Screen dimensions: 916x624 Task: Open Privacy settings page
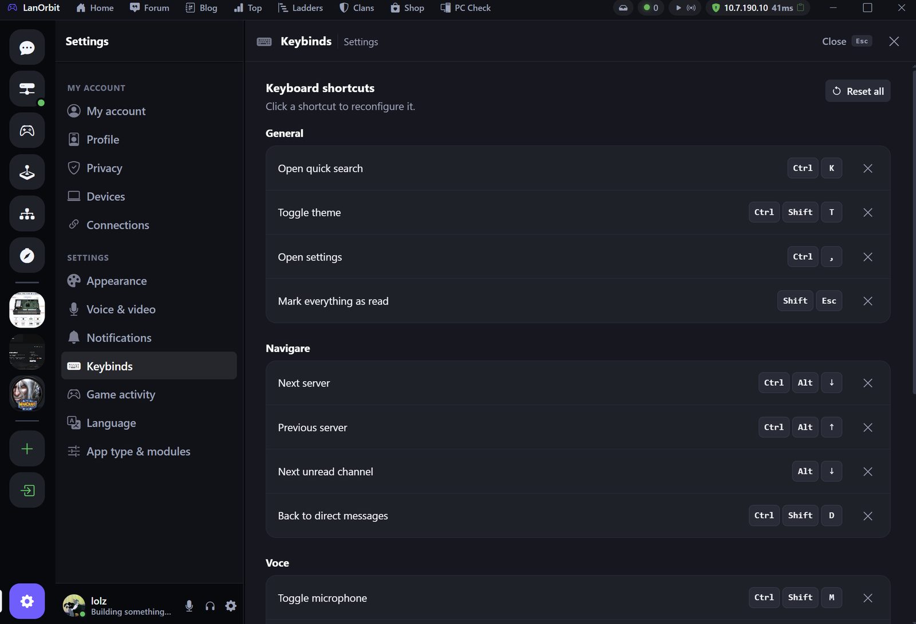(149, 168)
